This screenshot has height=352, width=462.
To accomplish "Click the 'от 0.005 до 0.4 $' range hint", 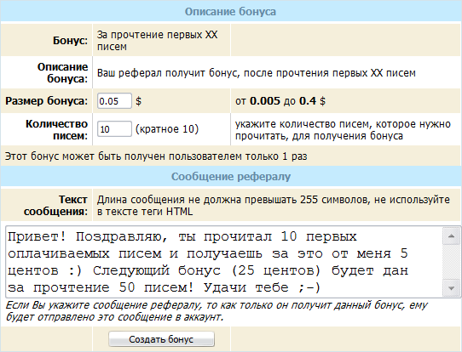I will pos(280,101).
